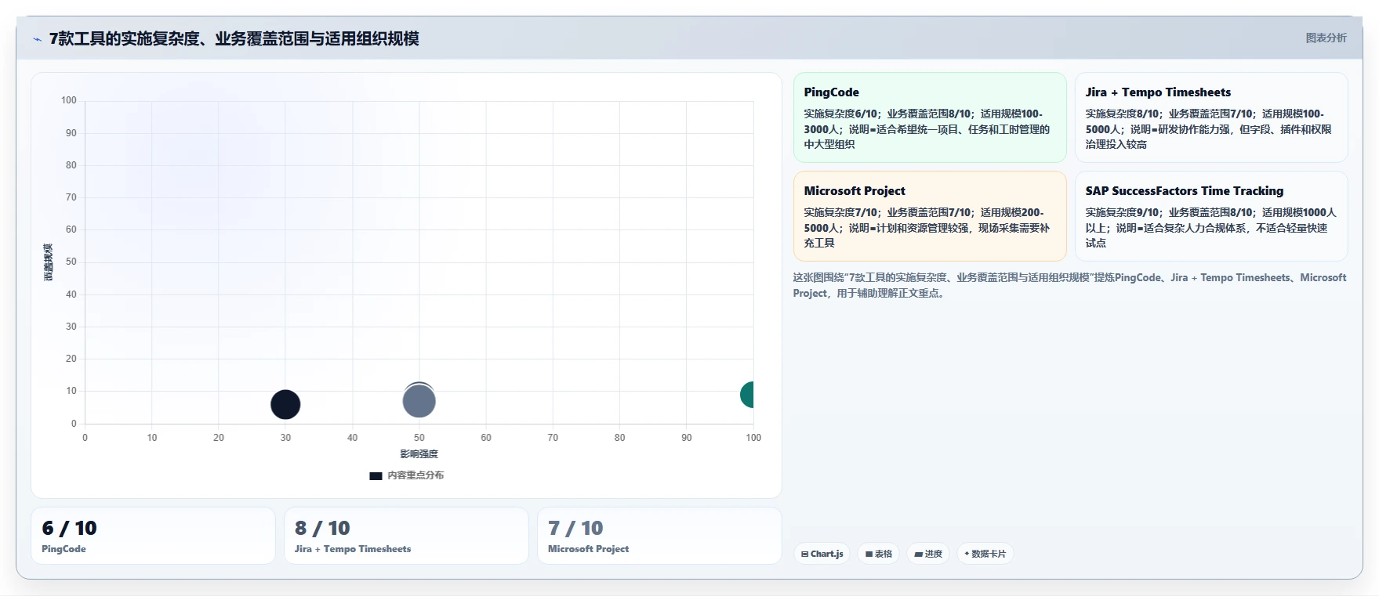The height and width of the screenshot is (596, 1379).
Task: Open the SAP SuccessFactors Time Tracking card
Action: point(1211,216)
